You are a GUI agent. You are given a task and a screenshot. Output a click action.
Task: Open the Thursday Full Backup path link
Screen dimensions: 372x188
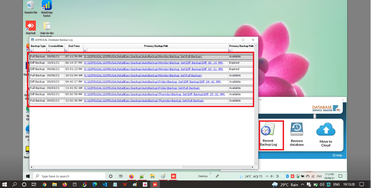[x=144, y=101]
